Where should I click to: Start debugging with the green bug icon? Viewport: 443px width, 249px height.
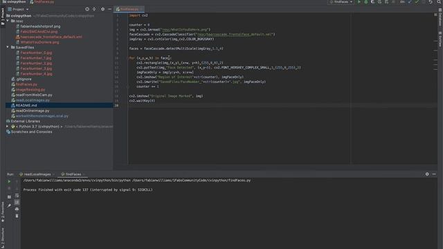(366, 1)
